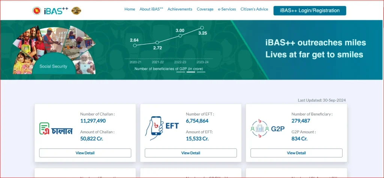View Detail for the EFT card

point(191,153)
